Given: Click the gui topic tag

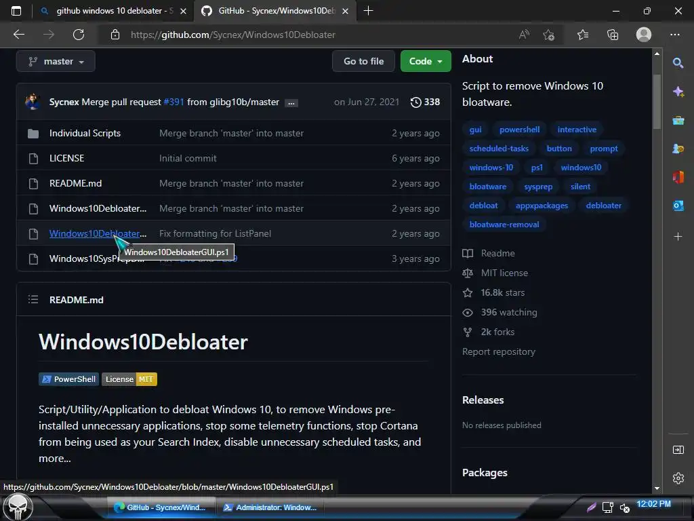Looking at the screenshot, I should click(x=475, y=130).
